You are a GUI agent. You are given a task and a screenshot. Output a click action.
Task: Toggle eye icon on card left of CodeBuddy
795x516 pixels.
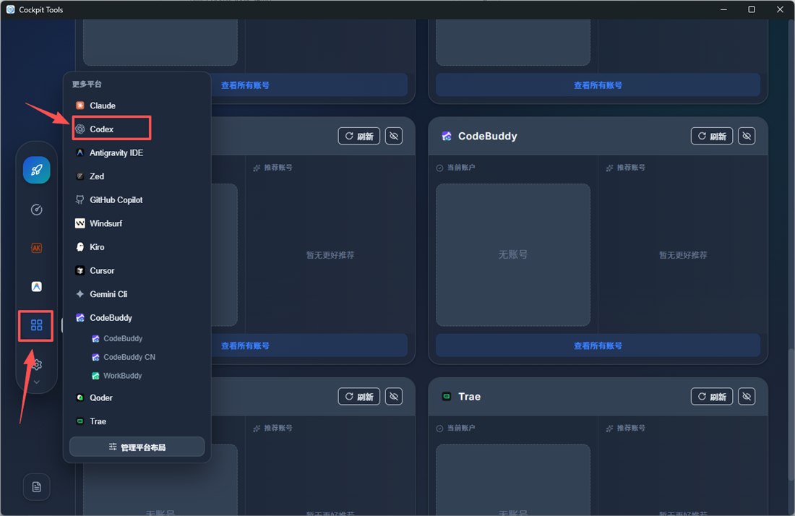393,136
